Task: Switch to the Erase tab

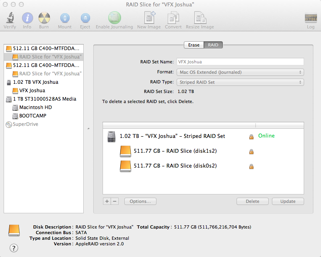Action: tap(193, 45)
